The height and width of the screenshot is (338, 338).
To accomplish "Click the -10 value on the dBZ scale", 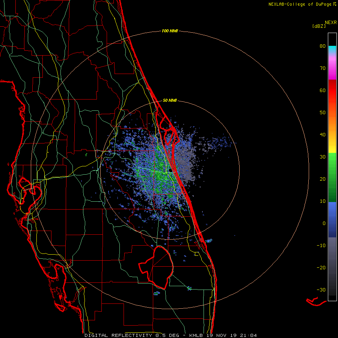I will 321,245.
